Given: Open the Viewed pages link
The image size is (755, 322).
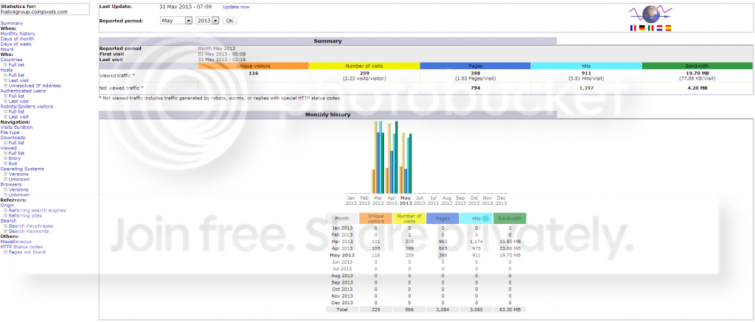Looking at the screenshot, I should point(8,148).
